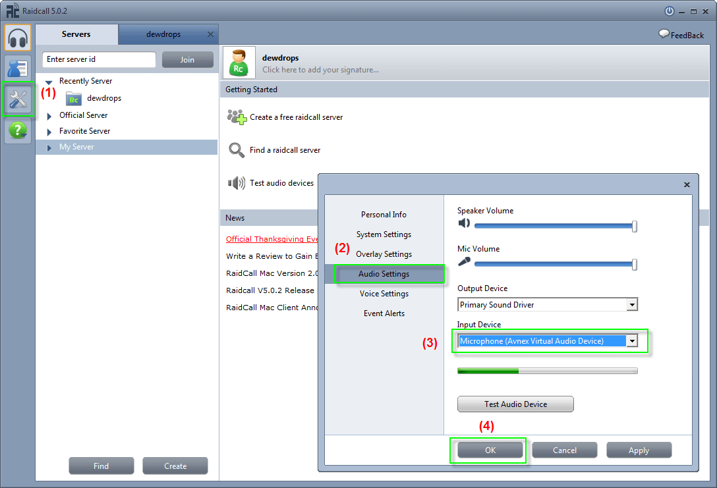Close the dewdrops server tab
The image size is (717, 488).
pyautogui.click(x=210, y=34)
